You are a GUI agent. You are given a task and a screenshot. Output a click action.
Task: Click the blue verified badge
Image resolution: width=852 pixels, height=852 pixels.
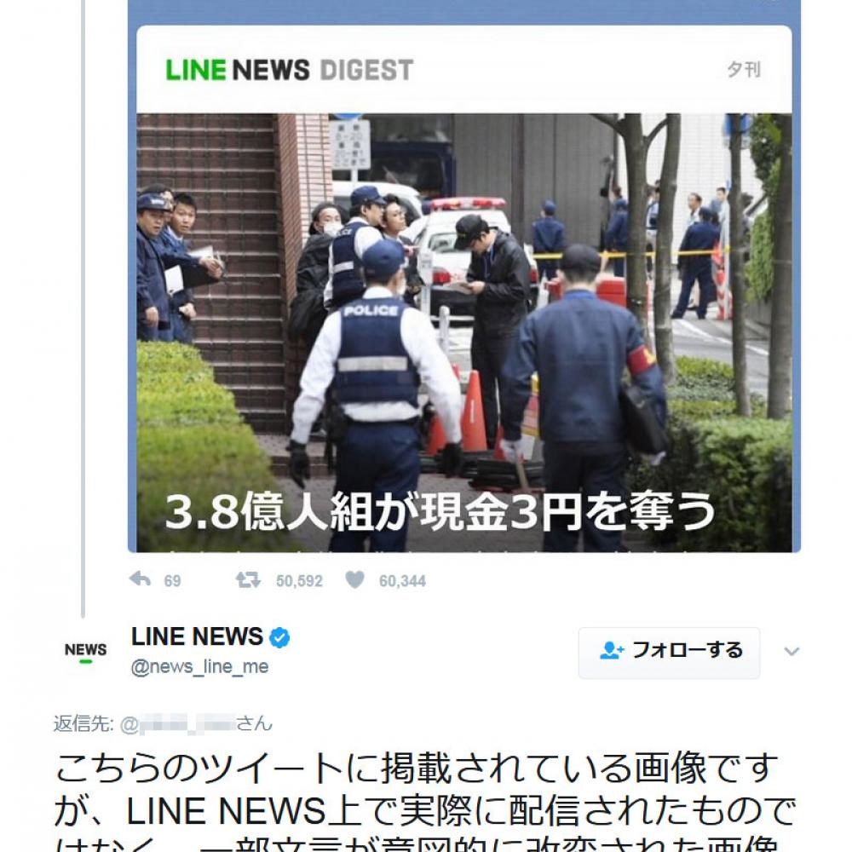pyautogui.click(x=279, y=637)
